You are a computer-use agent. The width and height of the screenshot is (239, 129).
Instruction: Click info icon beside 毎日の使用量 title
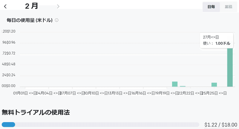tap(56, 20)
